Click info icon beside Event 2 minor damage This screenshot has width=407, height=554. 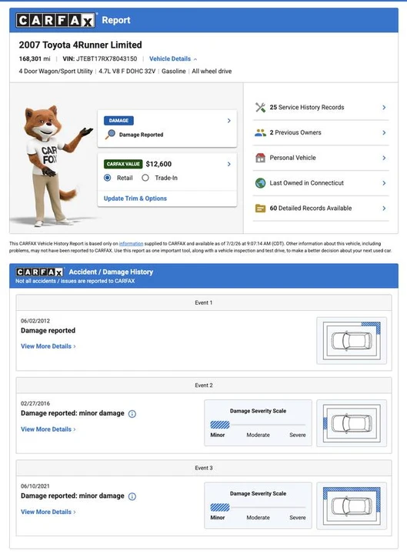click(132, 414)
